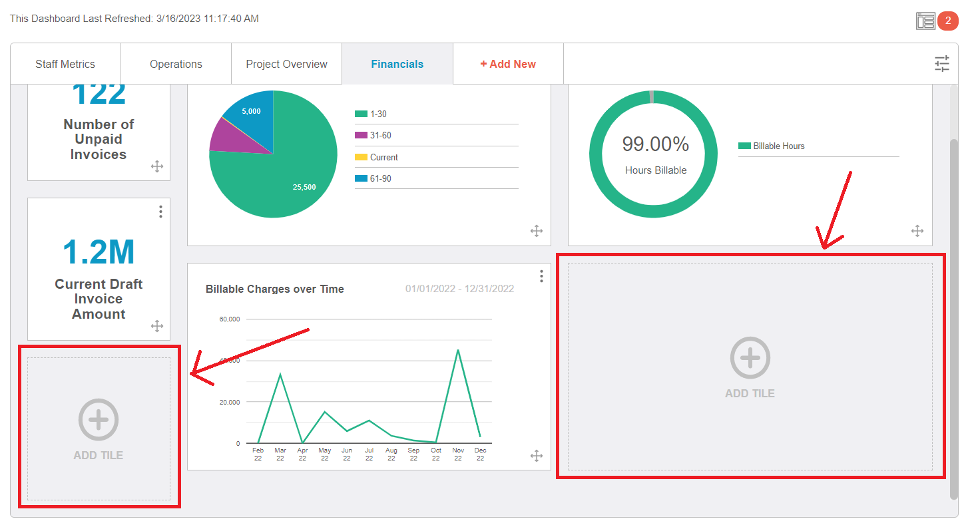Click move handle on Number of Unpaid Invoices tile
The height and width of the screenshot is (531, 978).
(157, 166)
